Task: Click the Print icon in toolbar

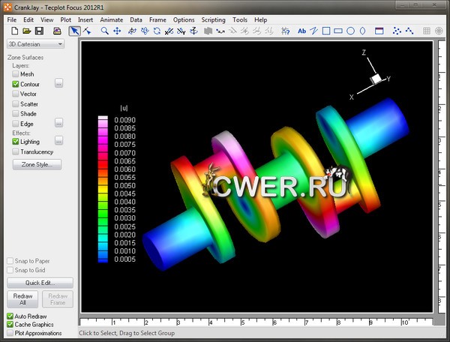Action: pos(57,31)
